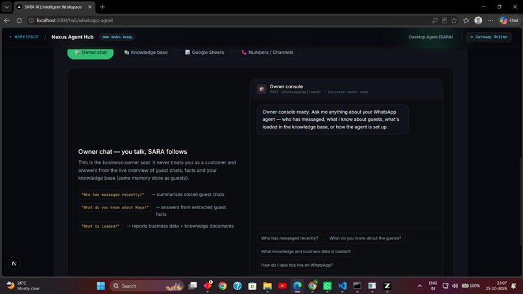
Task: Open the tab search dropdown arrow
Action: click(x=6, y=6)
